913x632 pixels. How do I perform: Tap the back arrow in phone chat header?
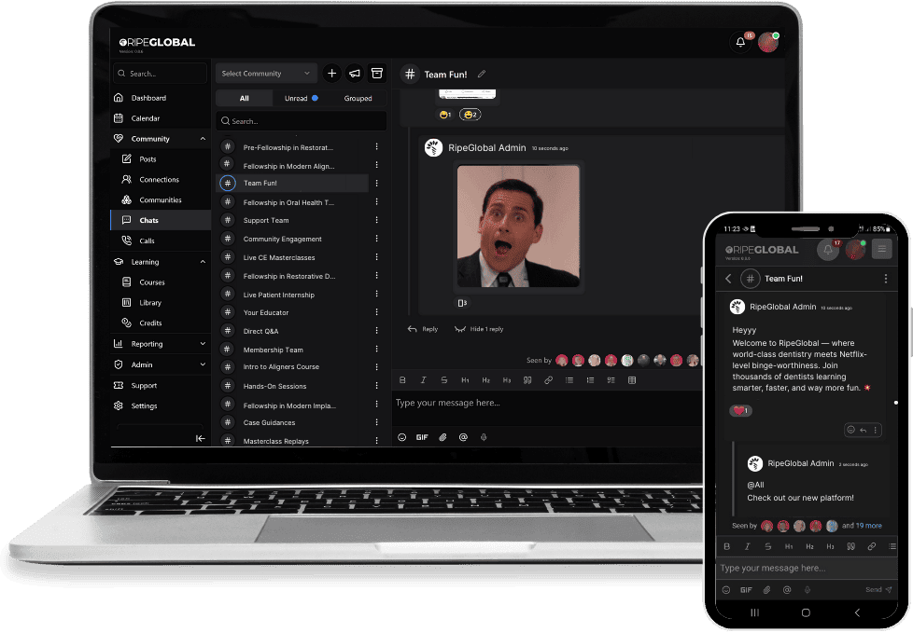pyautogui.click(x=728, y=279)
